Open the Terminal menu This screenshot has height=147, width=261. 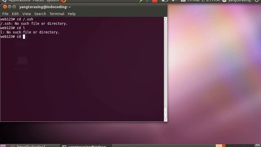click(57, 14)
